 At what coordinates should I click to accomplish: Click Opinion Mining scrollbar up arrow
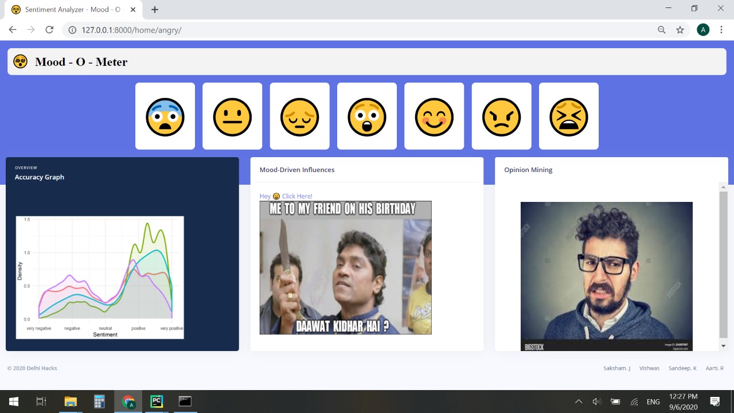coord(723,187)
